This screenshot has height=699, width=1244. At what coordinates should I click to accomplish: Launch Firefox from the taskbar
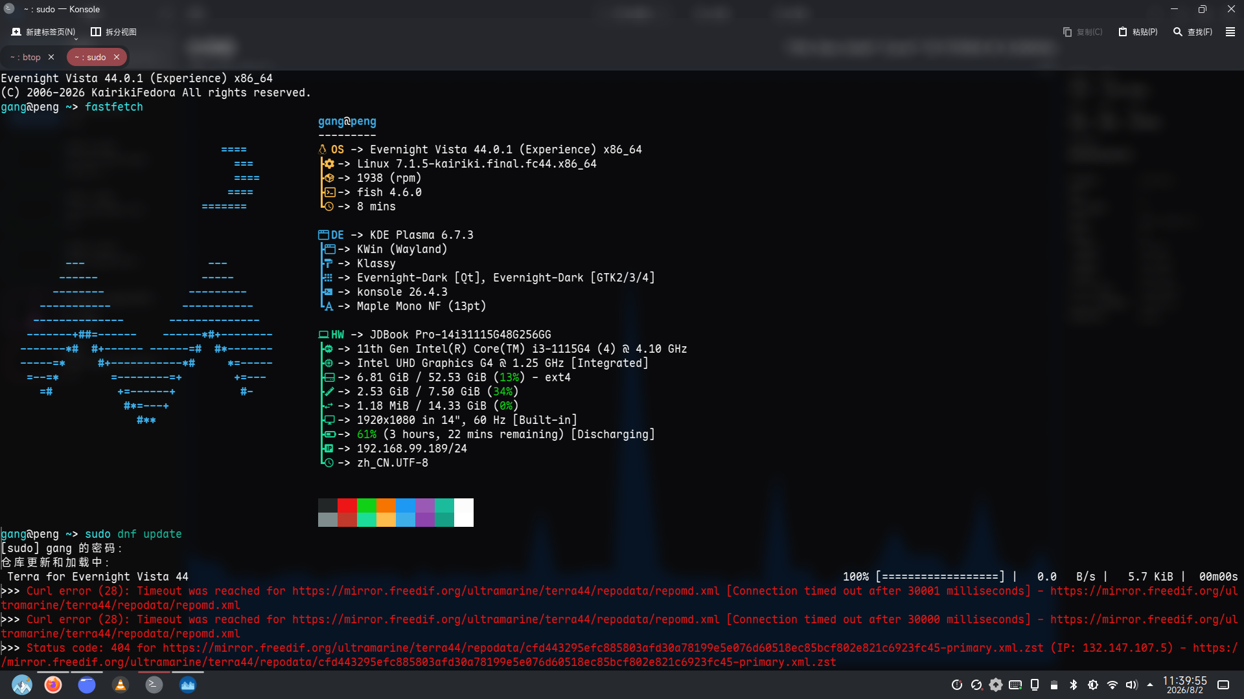pyautogui.click(x=53, y=685)
